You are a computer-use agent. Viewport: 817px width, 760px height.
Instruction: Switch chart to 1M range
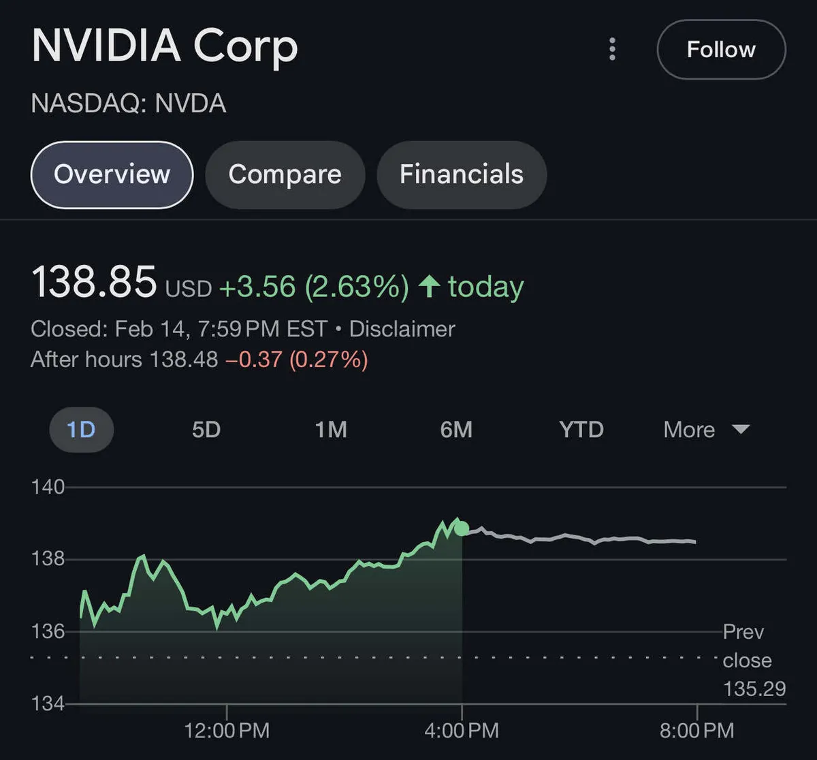[x=331, y=430]
